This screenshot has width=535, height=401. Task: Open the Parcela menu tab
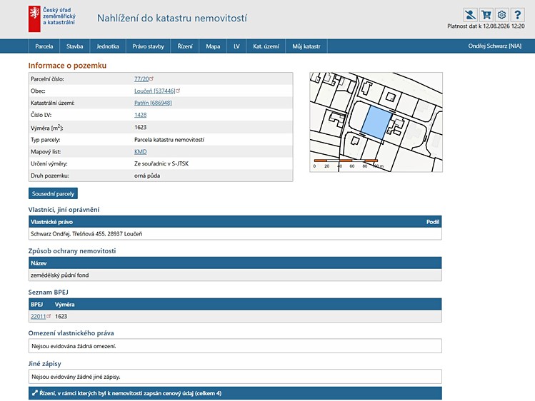44,46
